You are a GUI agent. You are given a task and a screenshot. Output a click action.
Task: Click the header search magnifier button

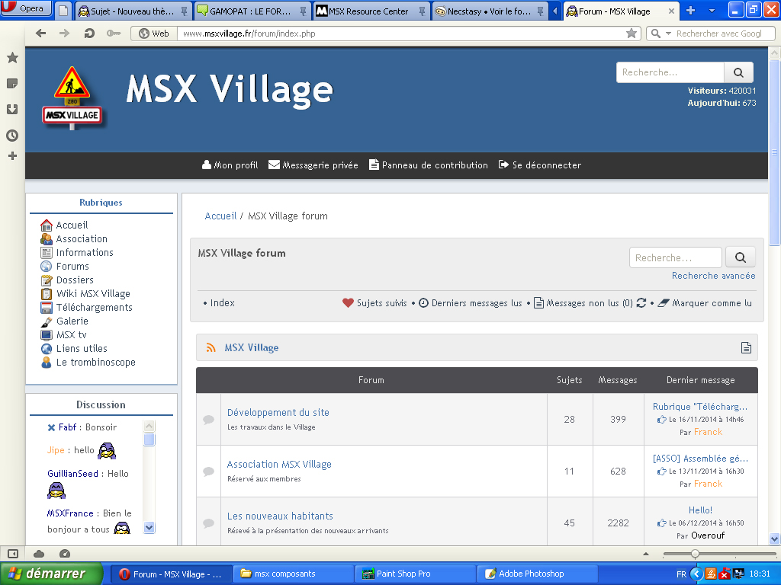pyautogui.click(x=738, y=72)
